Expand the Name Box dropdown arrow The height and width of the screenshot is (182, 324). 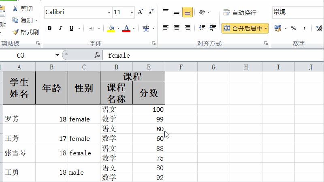coord(57,55)
